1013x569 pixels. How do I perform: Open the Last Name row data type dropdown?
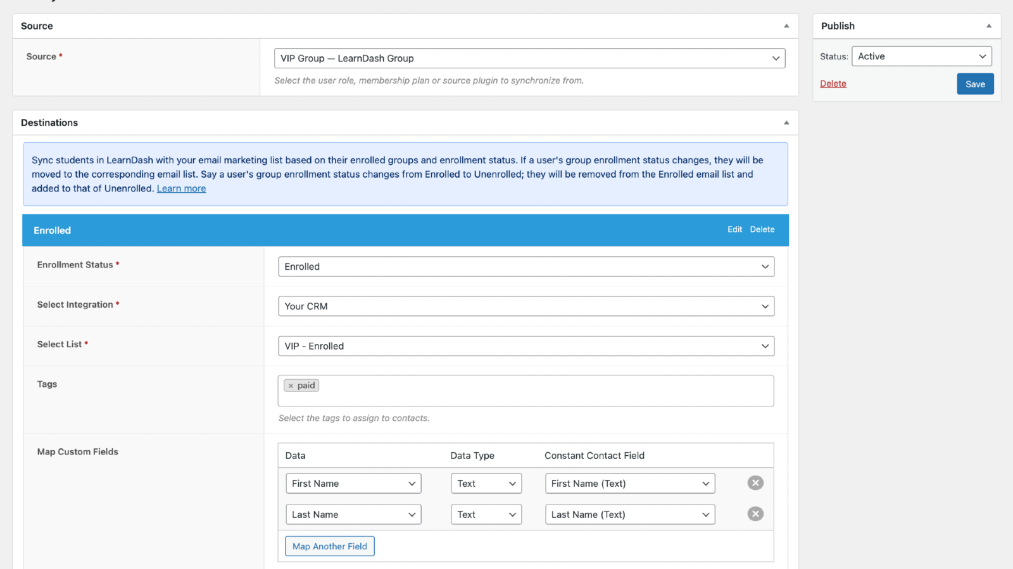point(486,515)
